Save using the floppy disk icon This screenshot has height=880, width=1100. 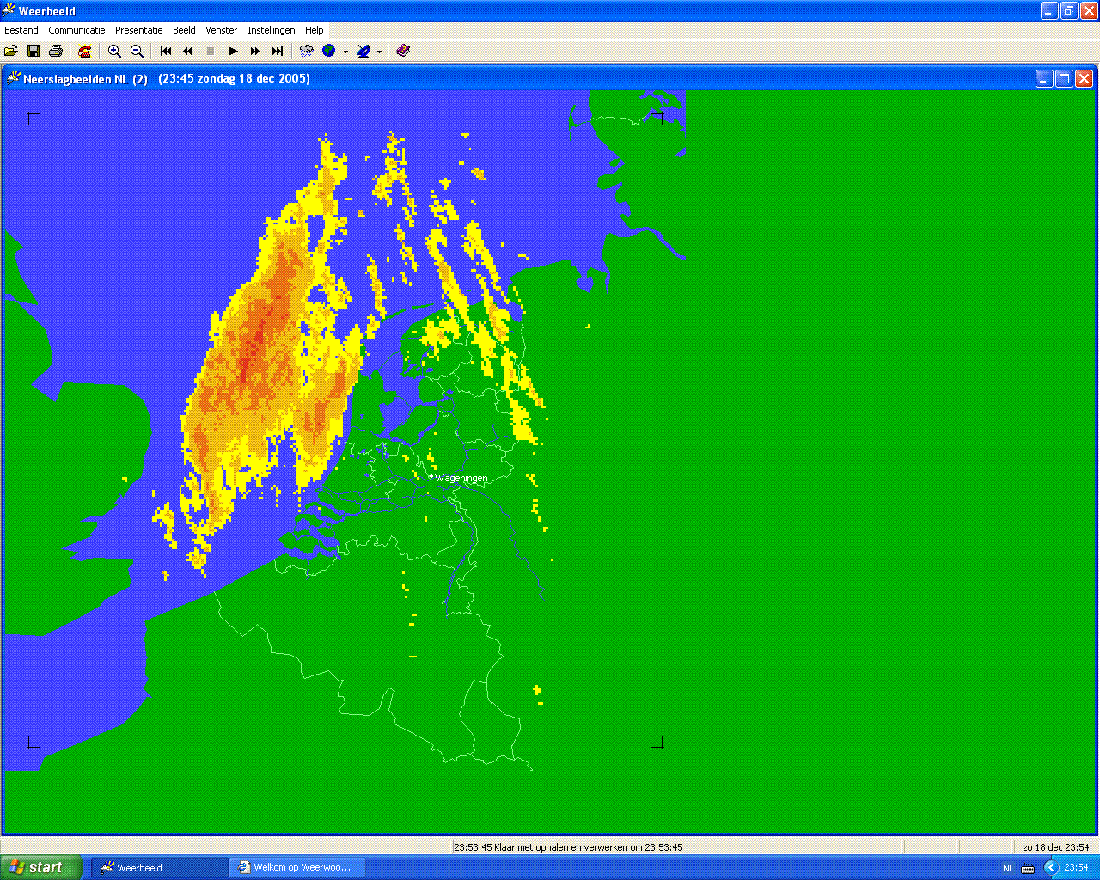click(x=34, y=51)
